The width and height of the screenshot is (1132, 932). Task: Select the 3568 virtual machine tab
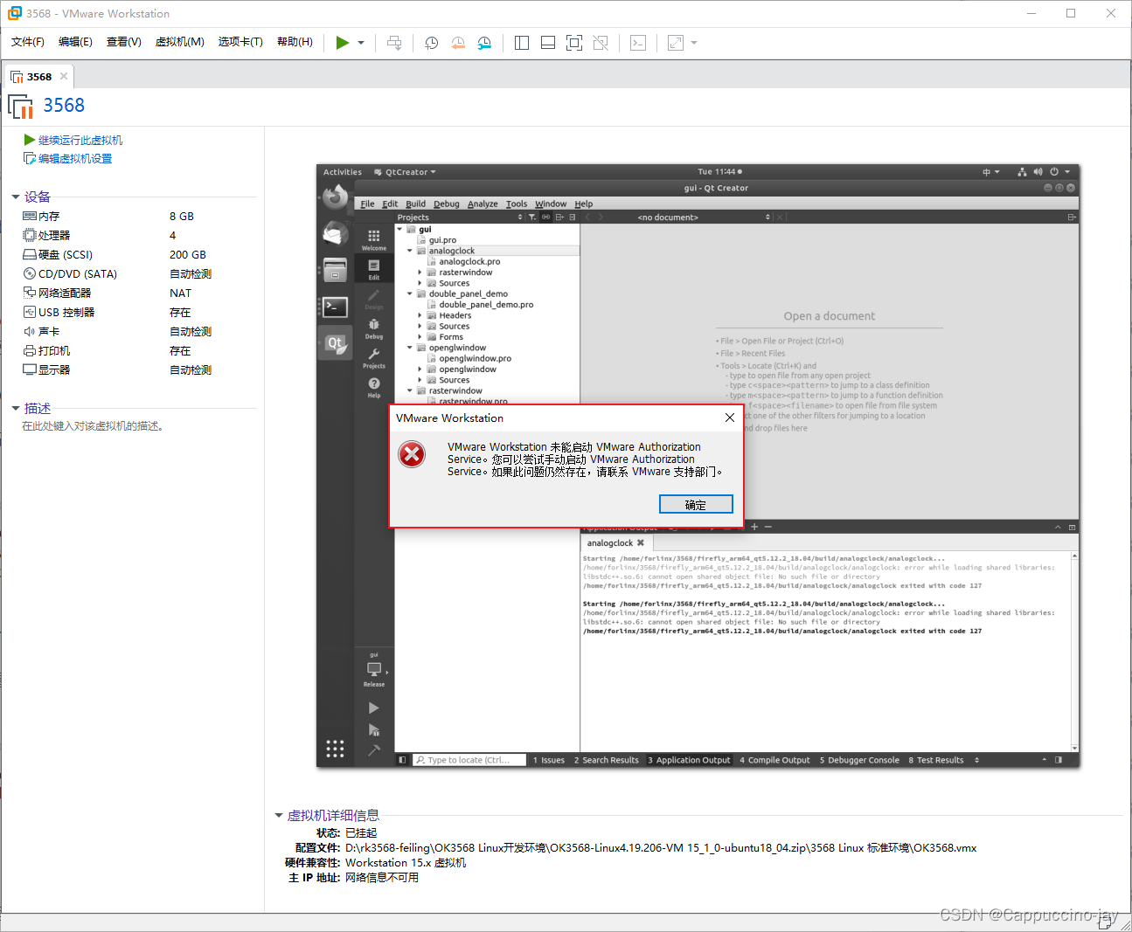39,77
